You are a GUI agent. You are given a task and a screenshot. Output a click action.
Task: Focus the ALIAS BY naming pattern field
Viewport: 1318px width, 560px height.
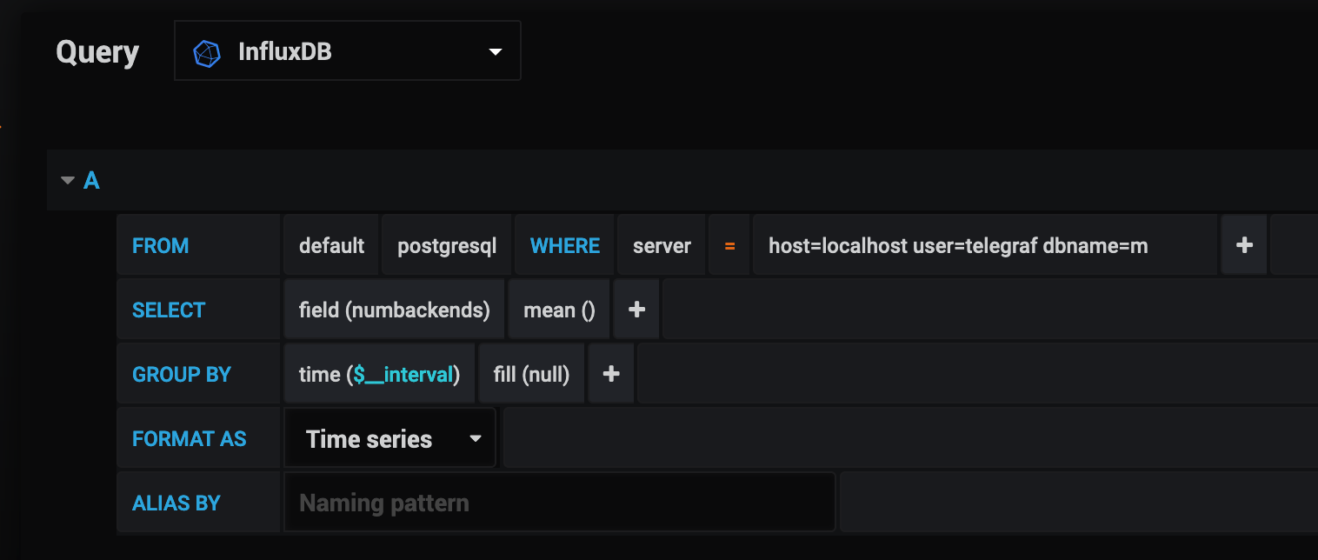(560, 503)
